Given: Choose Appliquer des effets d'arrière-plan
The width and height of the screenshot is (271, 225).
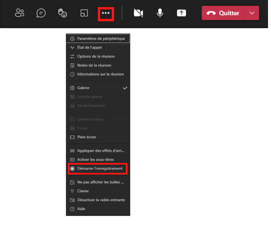Looking at the screenshot, I should tap(98, 151).
